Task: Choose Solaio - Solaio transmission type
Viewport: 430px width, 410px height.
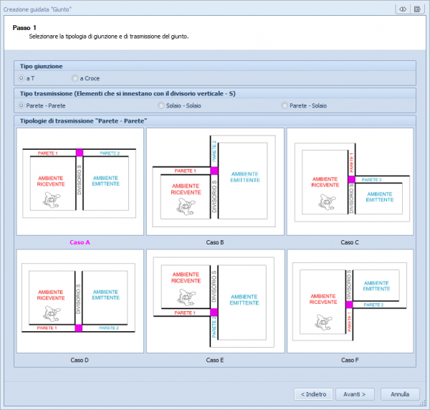Action: tap(162, 105)
